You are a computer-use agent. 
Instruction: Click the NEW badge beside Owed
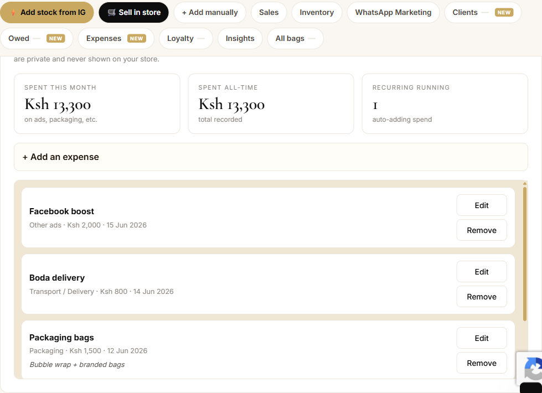click(55, 38)
